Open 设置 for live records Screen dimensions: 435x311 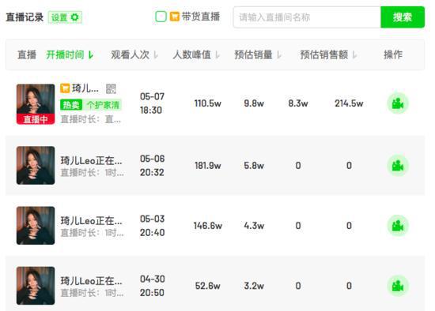tap(65, 17)
